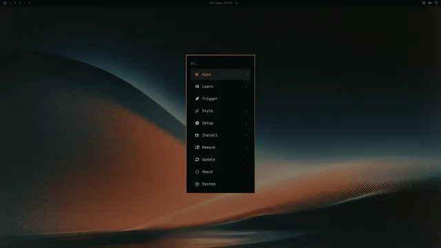Click the Install package icon
Screen dimensions: 441x248
point(197,135)
